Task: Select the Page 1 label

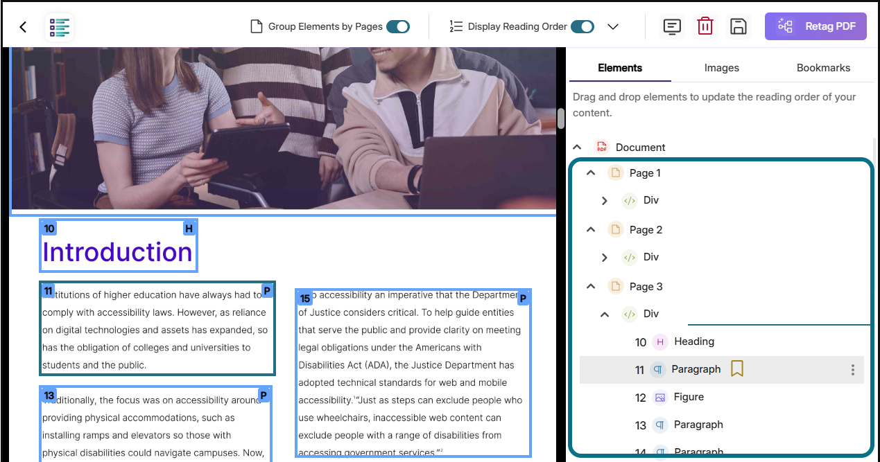Action: (x=645, y=172)
